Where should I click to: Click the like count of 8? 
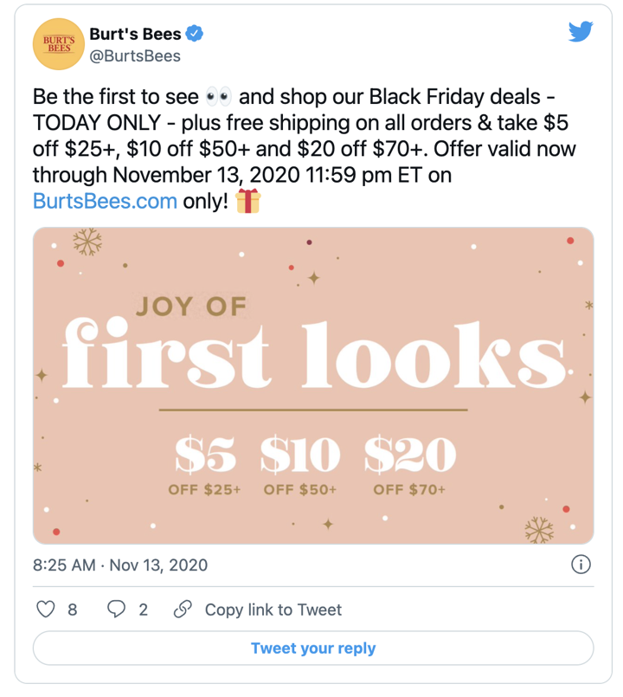click(x=72, y=610)
